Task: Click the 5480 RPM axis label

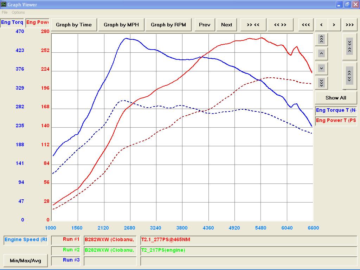Action: click(x=261, y=228)
